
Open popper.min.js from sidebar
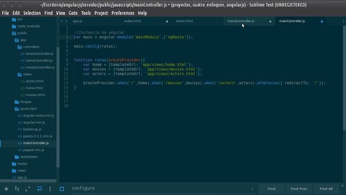coord(31,150)
